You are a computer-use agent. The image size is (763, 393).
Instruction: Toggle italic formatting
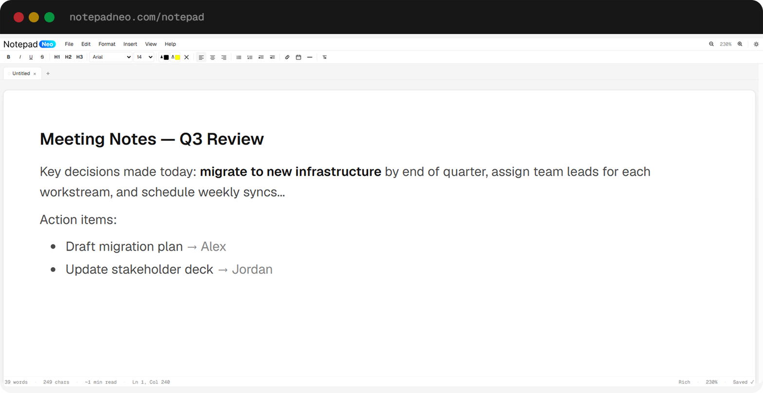[x=20, y=57]
